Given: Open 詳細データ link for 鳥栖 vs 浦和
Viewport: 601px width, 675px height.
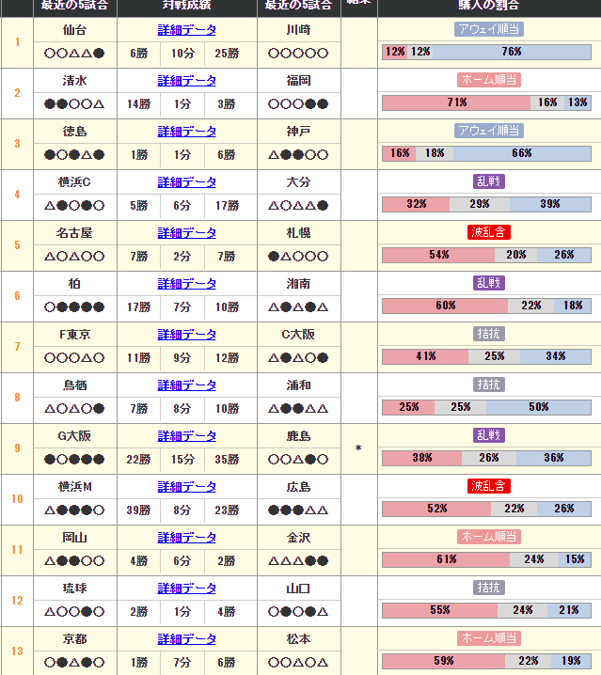Looking at the screenshot, I should pyautogui.click(x=186, y=385).
